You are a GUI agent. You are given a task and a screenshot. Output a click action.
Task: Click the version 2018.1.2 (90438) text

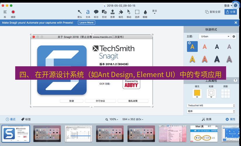tap(114, 64)
